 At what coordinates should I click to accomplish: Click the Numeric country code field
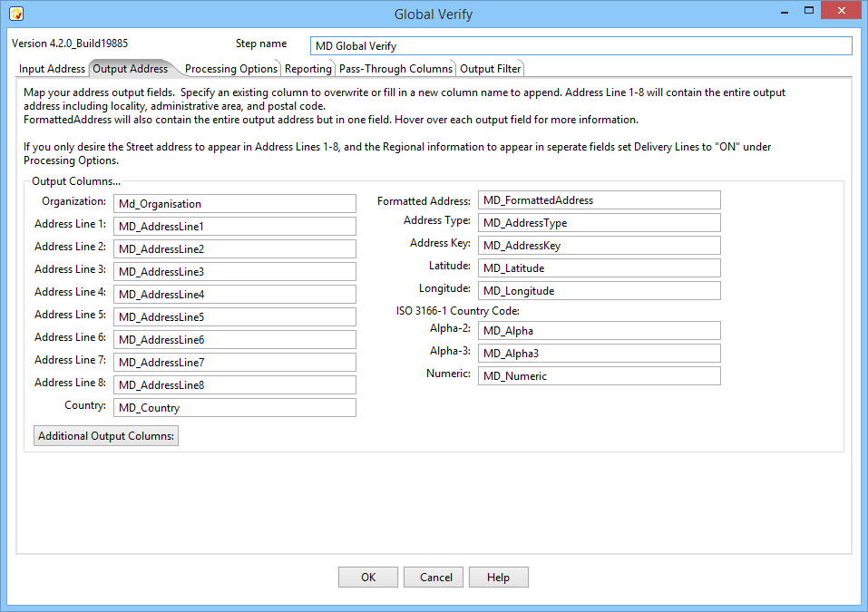coord(599,376)
